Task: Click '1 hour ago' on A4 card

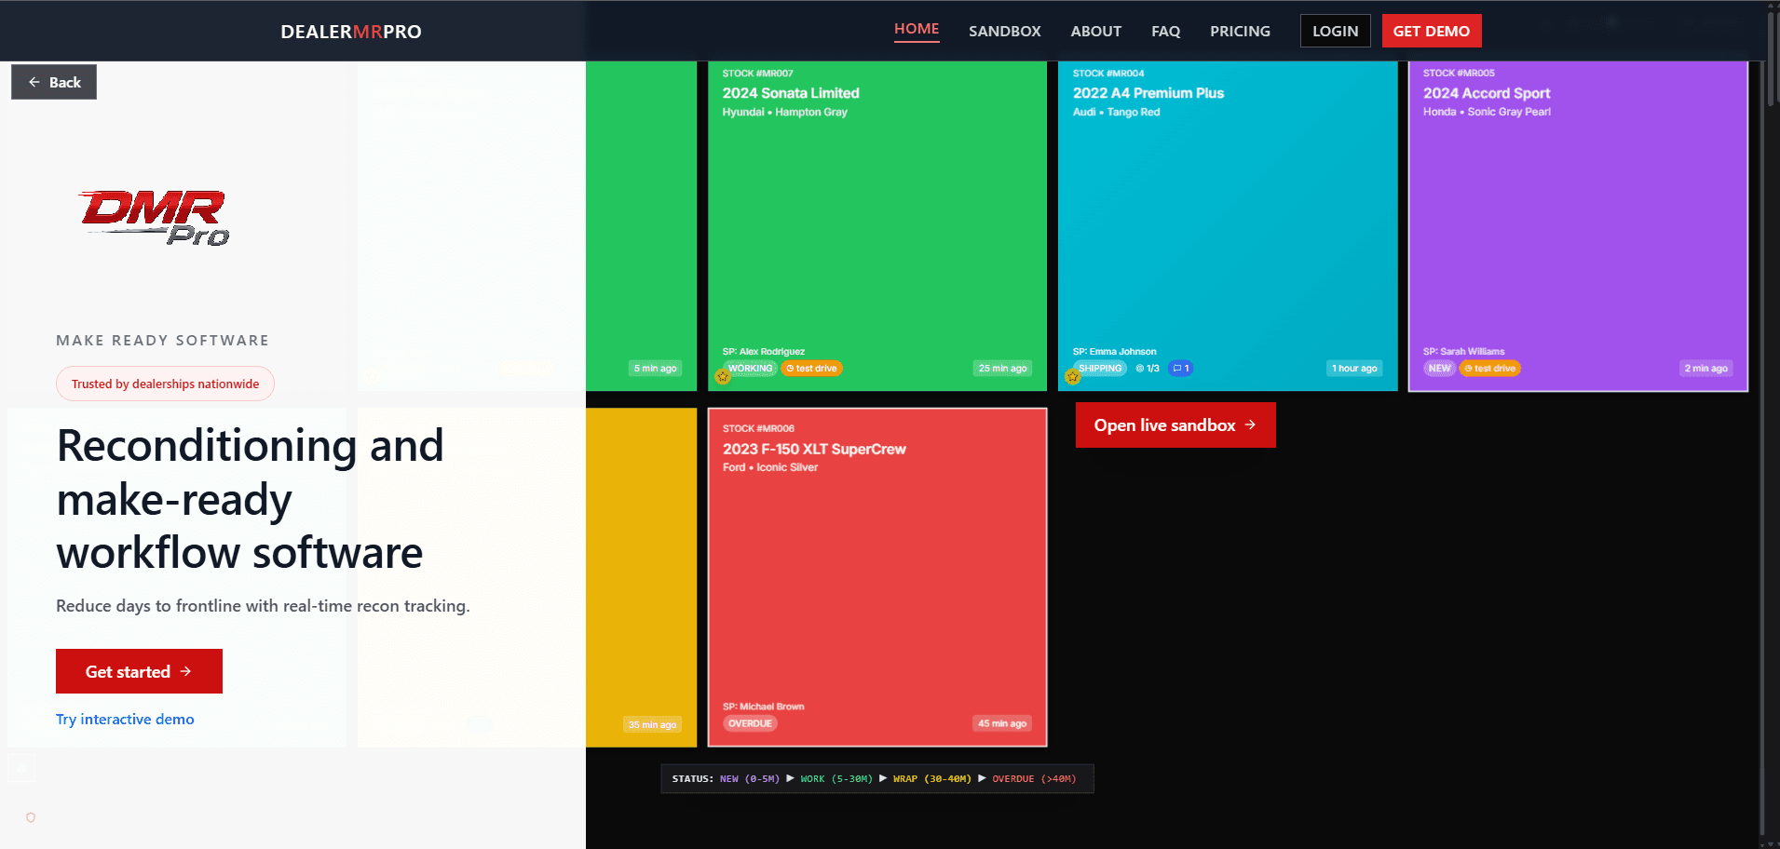Action: click(1354, 369)
